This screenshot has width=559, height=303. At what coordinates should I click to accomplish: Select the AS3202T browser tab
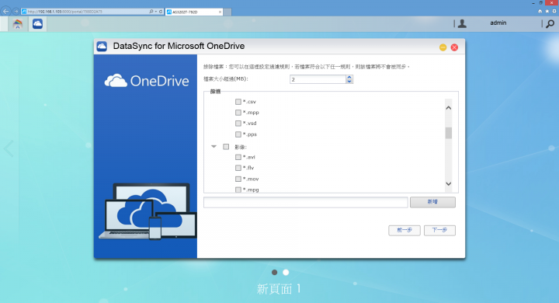click(x=194, y=12)
